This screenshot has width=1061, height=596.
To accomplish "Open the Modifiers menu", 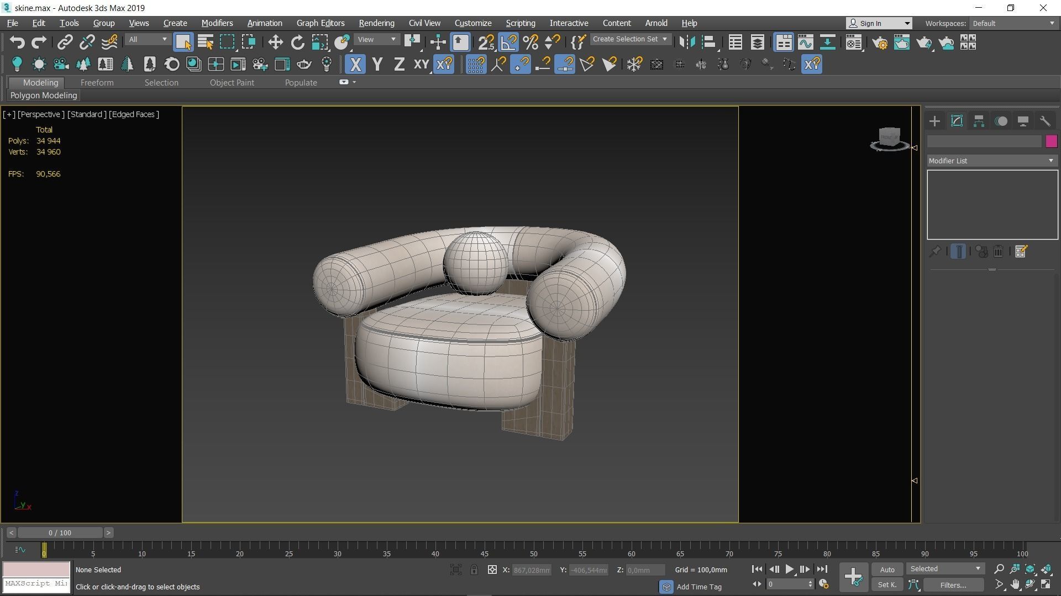I will point(217,23).
